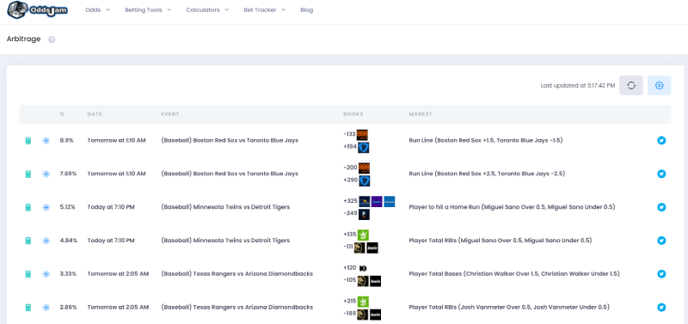This screenshot has width=688, height=324.
Task: Tweet the Miguel Sano Home Run arbitrage
Action: pyautogui.click(x=661, y=207)
